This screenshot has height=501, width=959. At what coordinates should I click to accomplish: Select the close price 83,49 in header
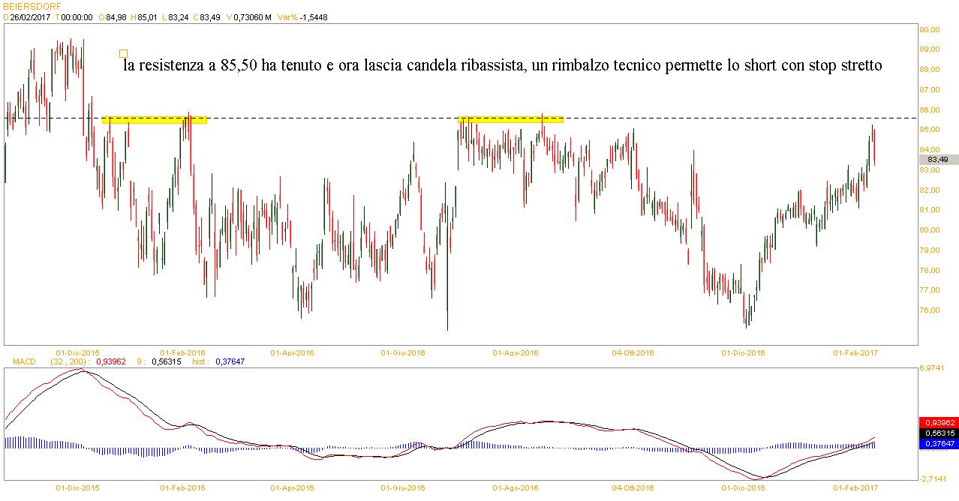click(209, 16)
